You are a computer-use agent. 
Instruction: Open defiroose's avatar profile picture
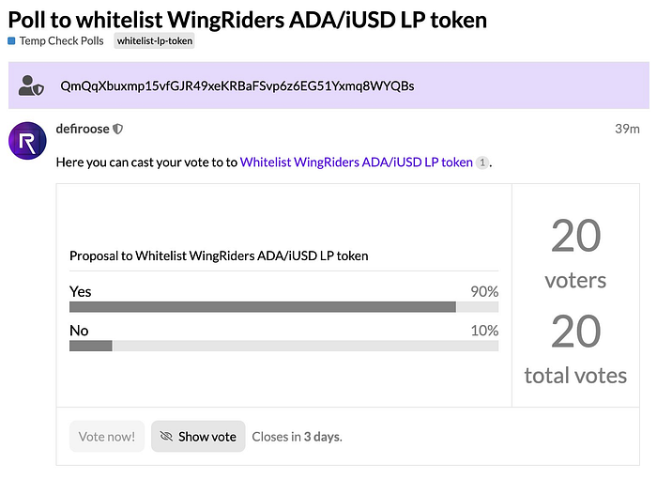click(27, 141)
